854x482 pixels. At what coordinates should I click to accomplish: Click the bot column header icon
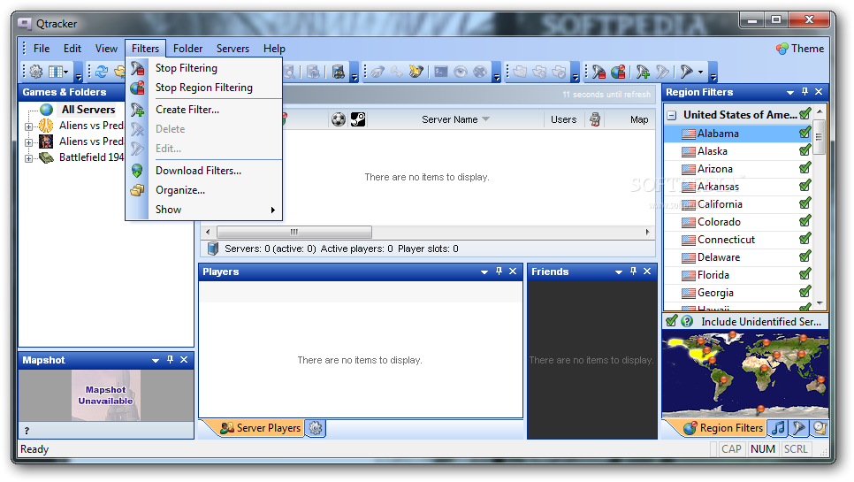[x=595, y=119]
